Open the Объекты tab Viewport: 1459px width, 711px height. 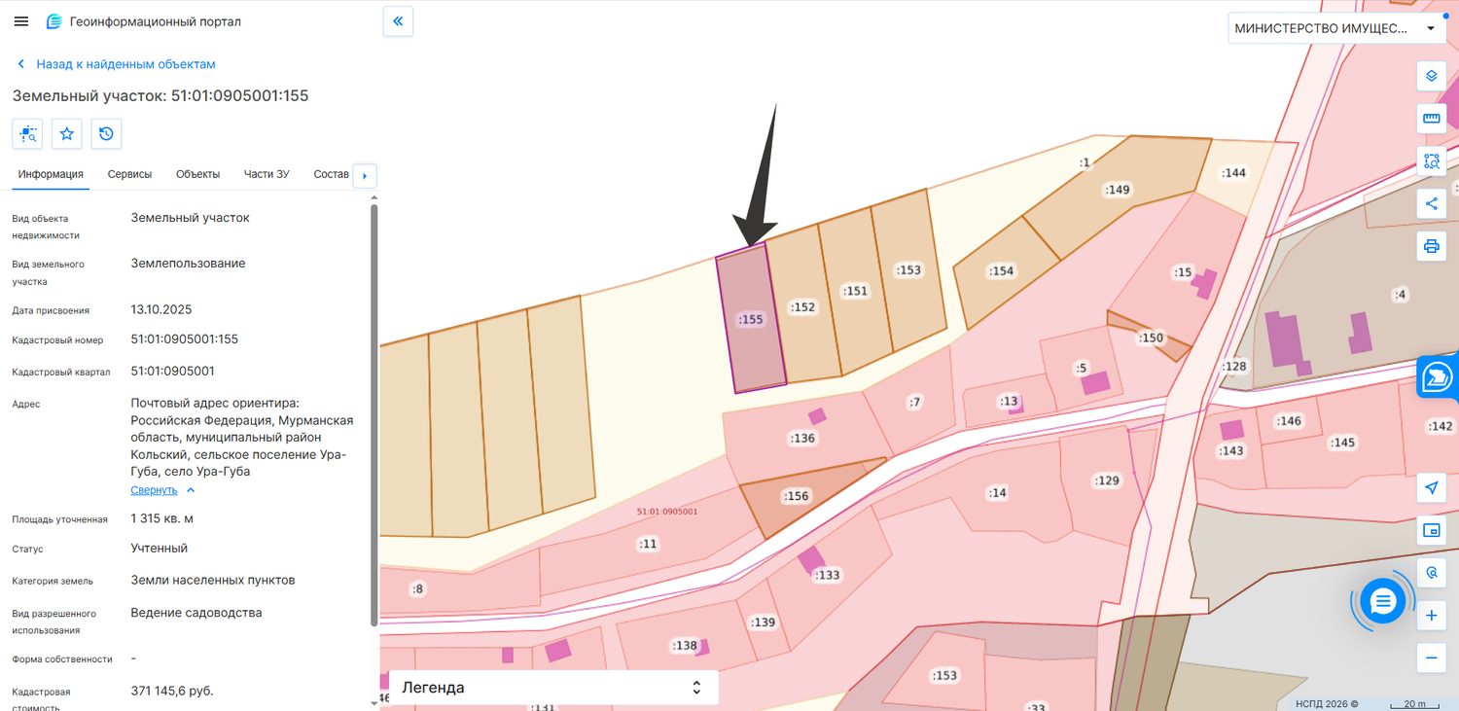click(197, 174)
